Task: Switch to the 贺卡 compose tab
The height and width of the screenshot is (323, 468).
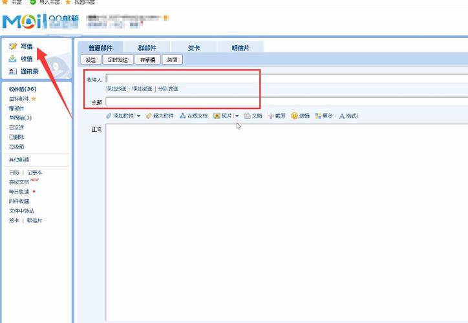Action: 194,48
